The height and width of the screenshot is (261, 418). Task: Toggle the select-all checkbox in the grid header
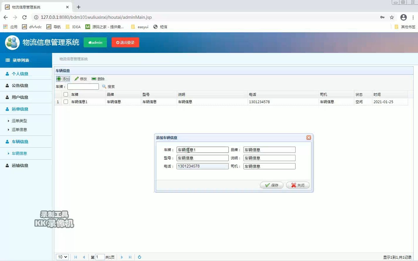point(65,94)
